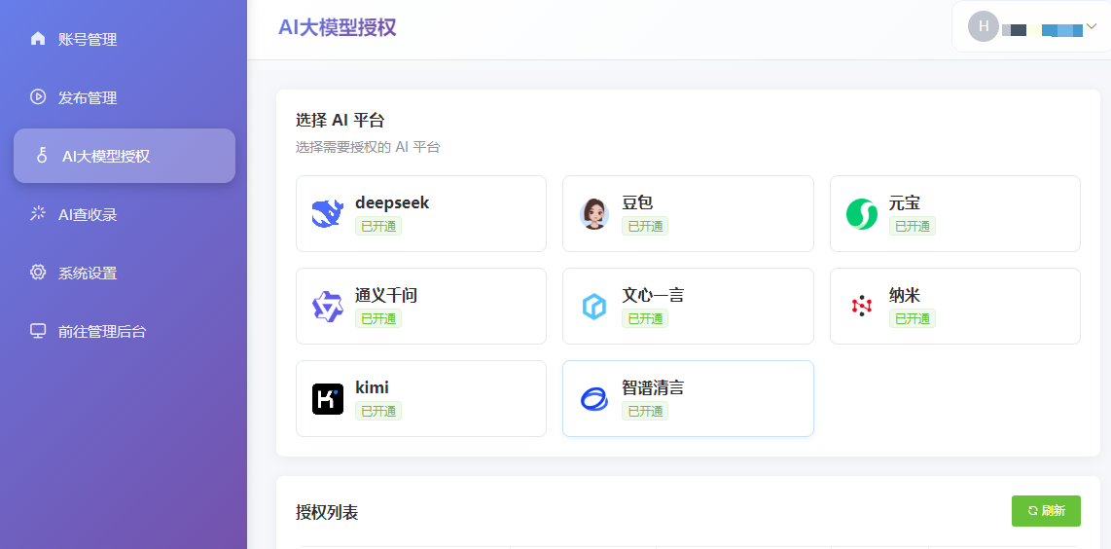Open the 账号管理 menu item
This screenshot has height=549, width=1111.
88,40
